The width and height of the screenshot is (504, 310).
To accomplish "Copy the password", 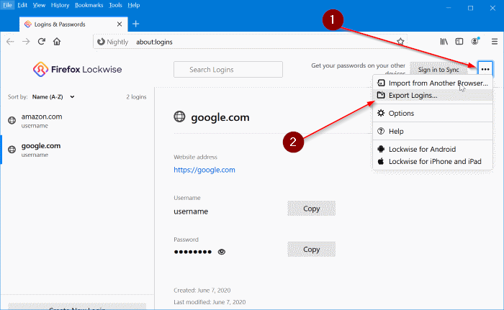I will 312,250.
